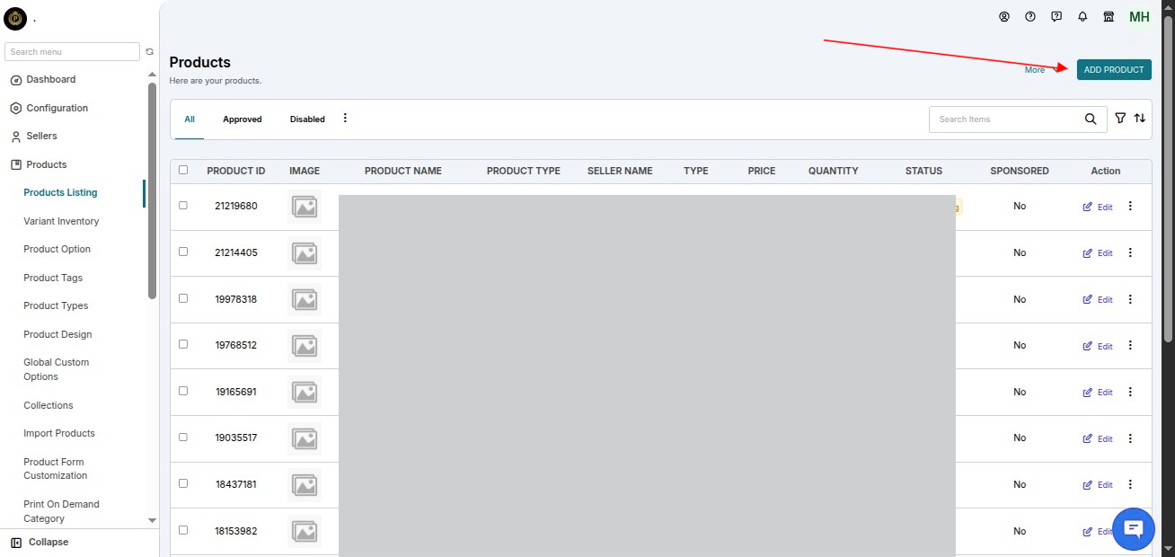Open the three-dot menu beside Disabled tab
This screenshot has width=1175, height=557.
(x=345, y=119)
